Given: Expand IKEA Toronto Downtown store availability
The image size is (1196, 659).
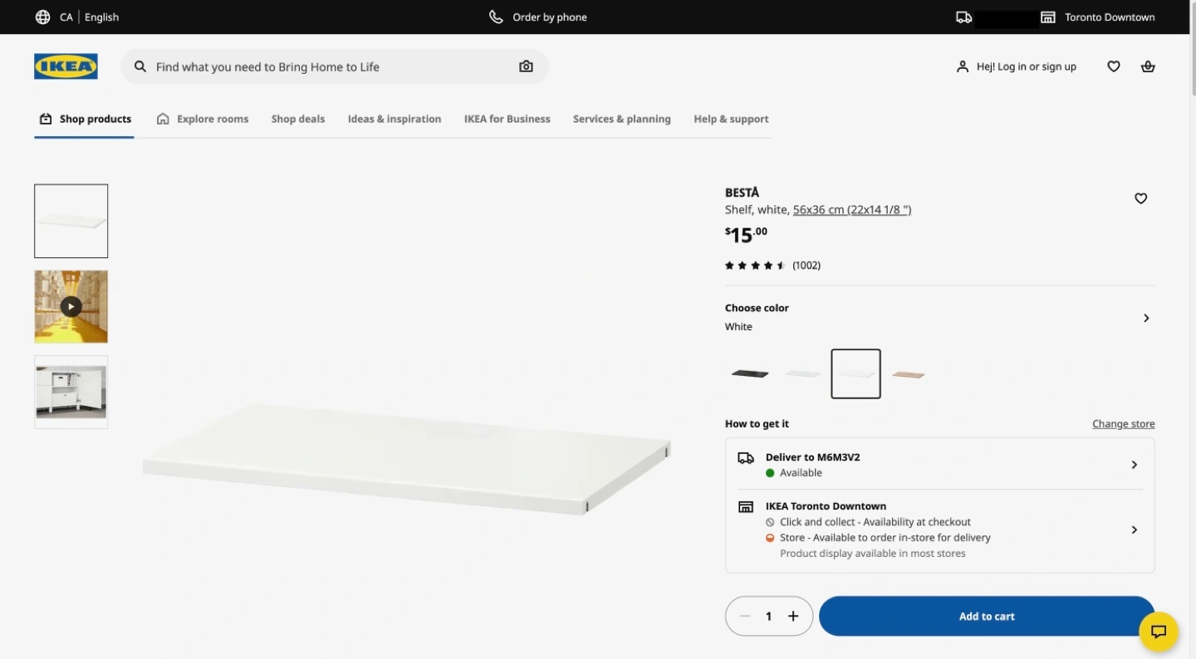Looking at the screenshot, I should click(x=1134, y=530).
